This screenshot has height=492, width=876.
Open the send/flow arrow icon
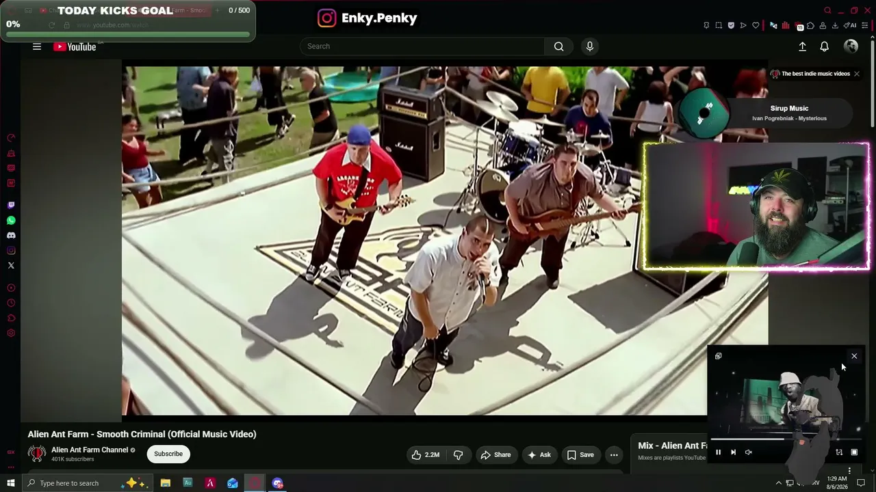point(743,25)
